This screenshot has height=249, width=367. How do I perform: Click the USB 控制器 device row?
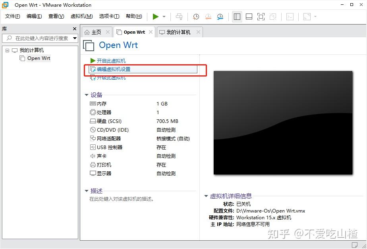(x=142, y=147)
